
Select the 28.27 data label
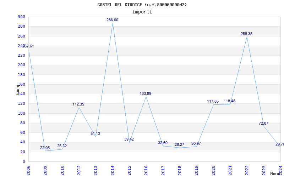(x=179, y=145)
